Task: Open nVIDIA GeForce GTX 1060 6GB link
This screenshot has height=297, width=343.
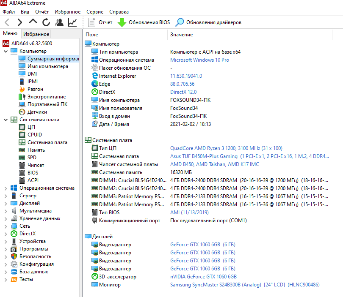Action: [x=203, y=277]
